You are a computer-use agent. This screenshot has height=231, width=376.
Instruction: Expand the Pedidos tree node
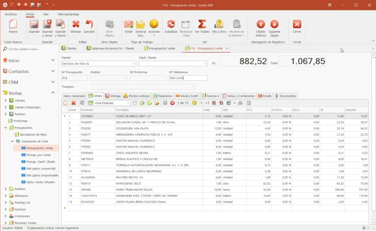(x=6, y=189)
